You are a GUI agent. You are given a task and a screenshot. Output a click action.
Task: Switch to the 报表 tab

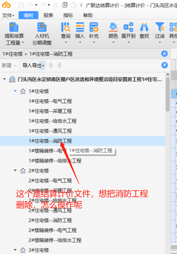point(48,15)
